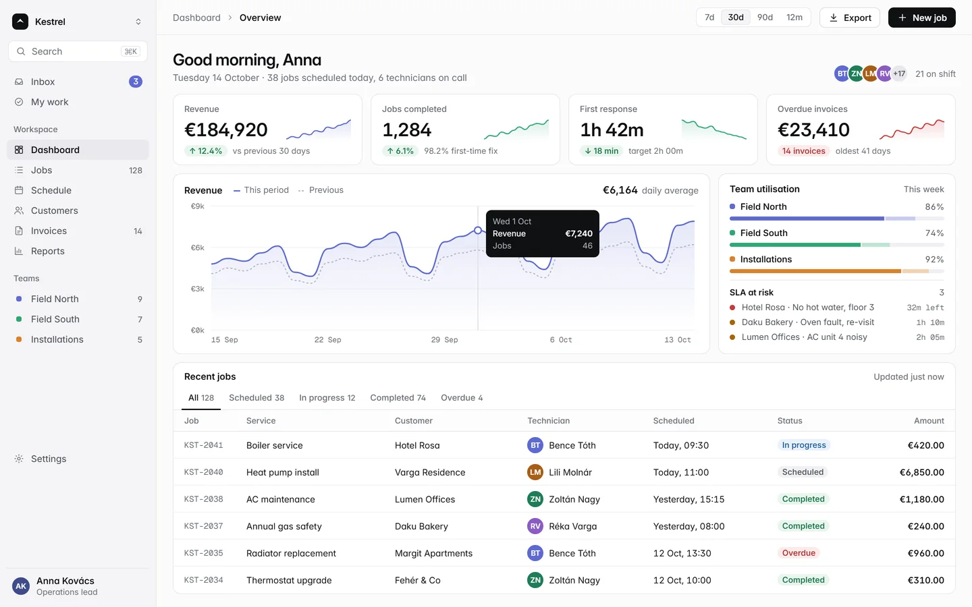Switch to the All 128 tab
972x607 pixels.
point(201,398)
